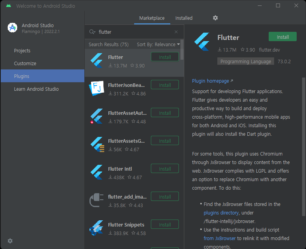Image resolution: width=306 pixels, height=249 pixels.
Task: Select the Flutter Intl result row title
Action: coord(120,169)
